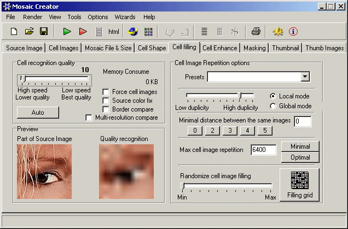Click the globe with star icon
348x229 pixels.
133,32
